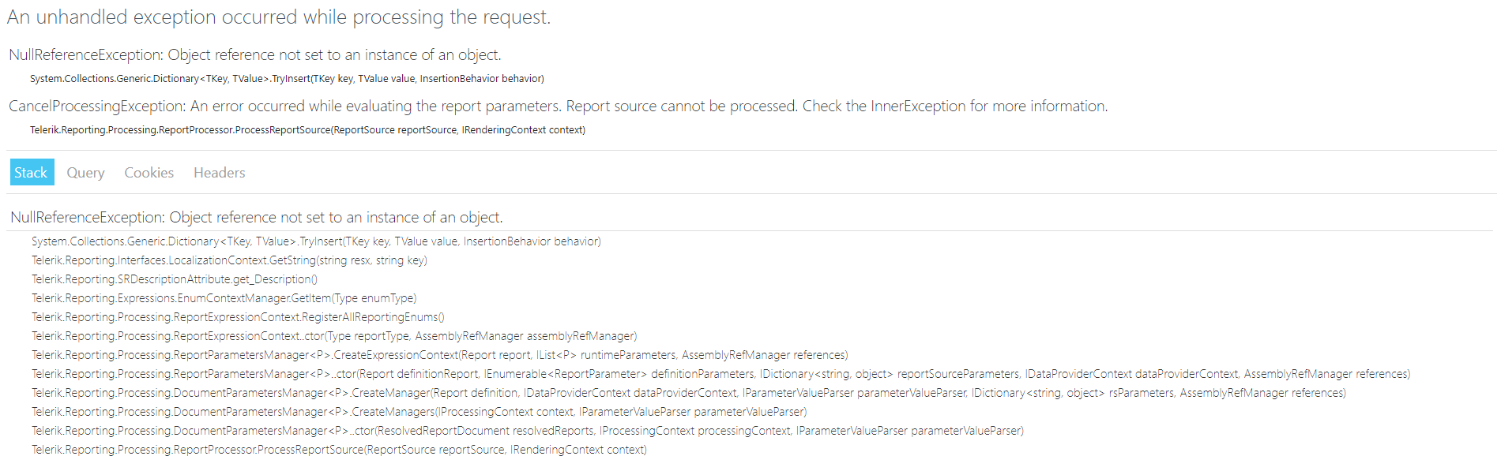The width and height of the screenshot is (1501, 471).
Task: Open the RegisterAllReportingEnums stack frame
Action: [x=238, y=317]
